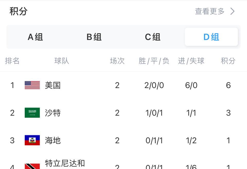This screenshot has height=169, width=247.
Task: Open the 查看更多 link
Action: tap(210, 11)
